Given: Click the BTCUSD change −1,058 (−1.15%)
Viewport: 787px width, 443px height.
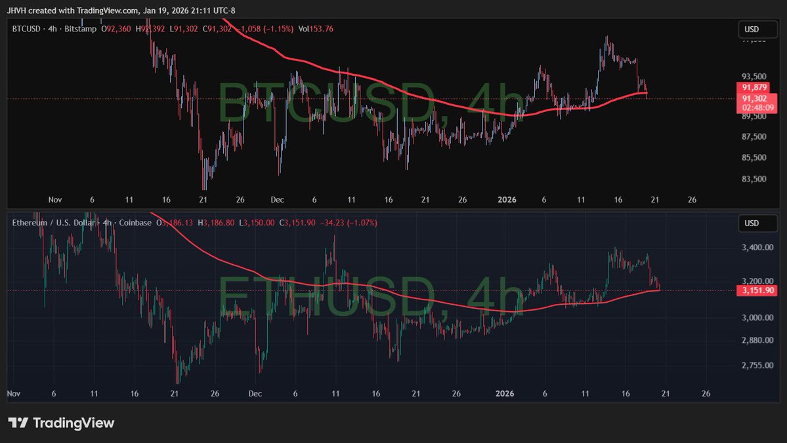Looking at the screenshot, I should point(265,29).
